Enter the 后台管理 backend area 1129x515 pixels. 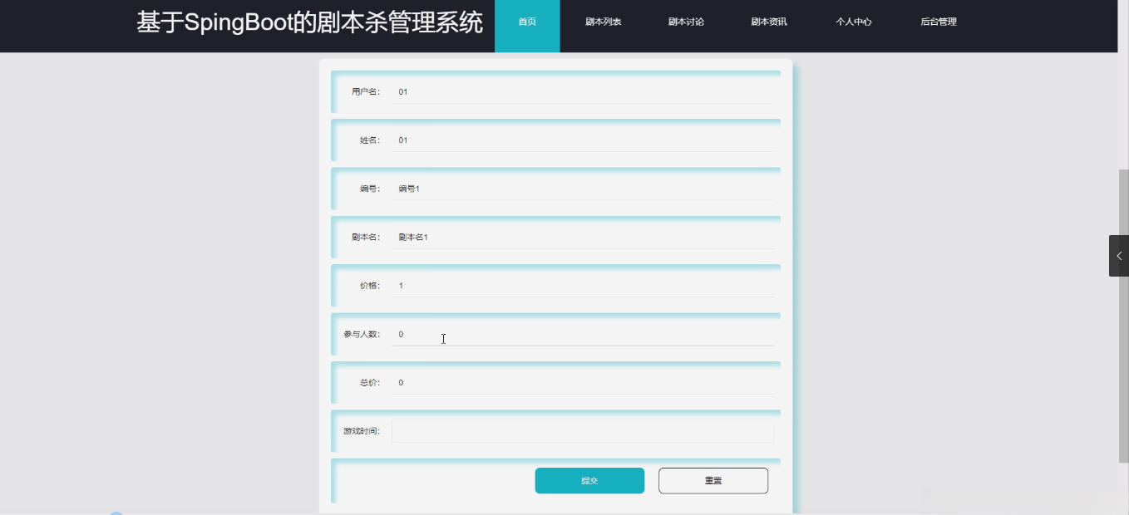[939, 22]
